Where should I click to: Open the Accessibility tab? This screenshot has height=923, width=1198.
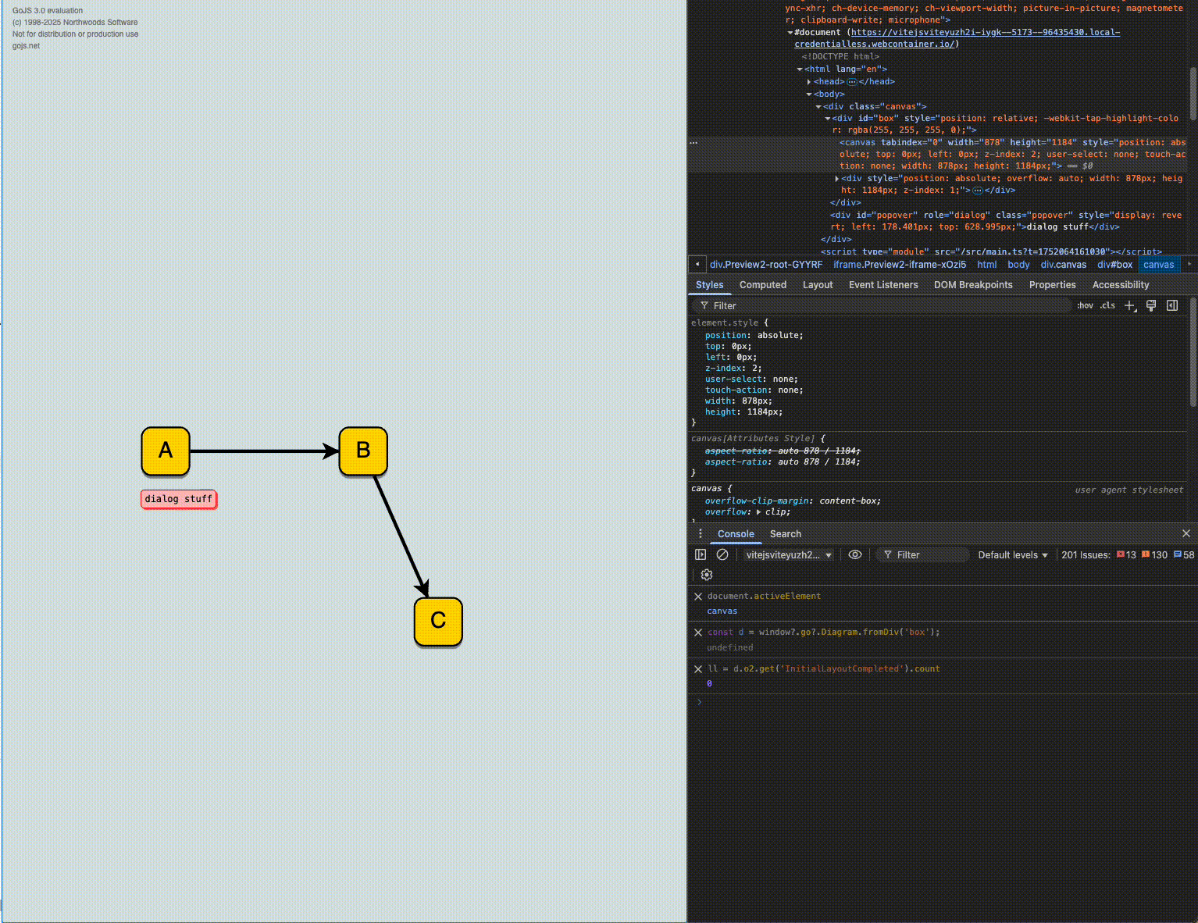coord(1121,285)
